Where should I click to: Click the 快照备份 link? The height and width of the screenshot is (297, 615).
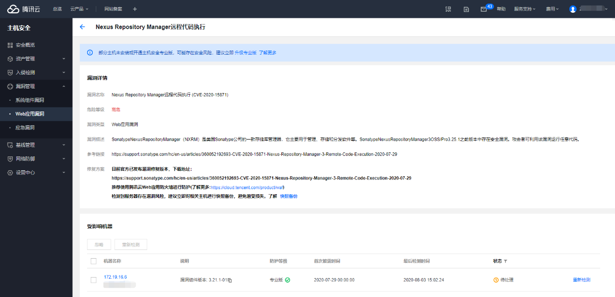tap(289, 196)
